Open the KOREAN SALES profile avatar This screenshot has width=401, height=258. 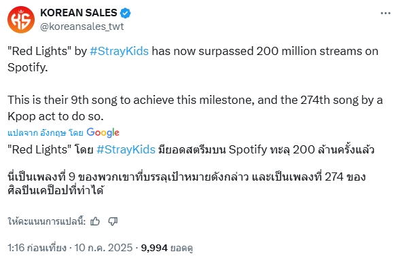coord(21,20)
